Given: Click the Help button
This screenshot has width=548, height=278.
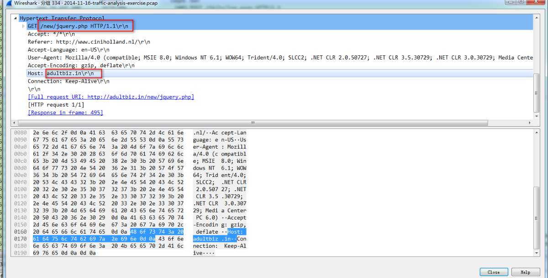Looking at the screenshot, I should (x=526, y=272).
